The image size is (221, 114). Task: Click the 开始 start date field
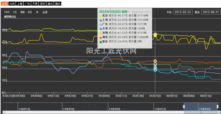coord(183,12)
